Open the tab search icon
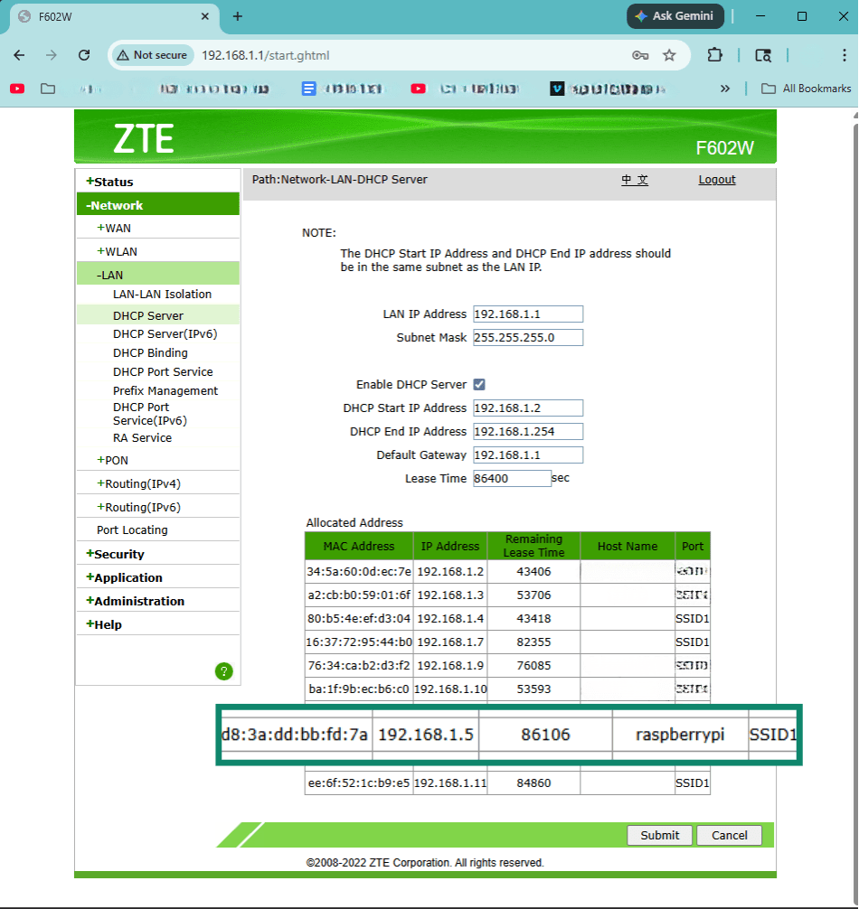The width and height of the screenshot is (859, 909). (763, 55)
